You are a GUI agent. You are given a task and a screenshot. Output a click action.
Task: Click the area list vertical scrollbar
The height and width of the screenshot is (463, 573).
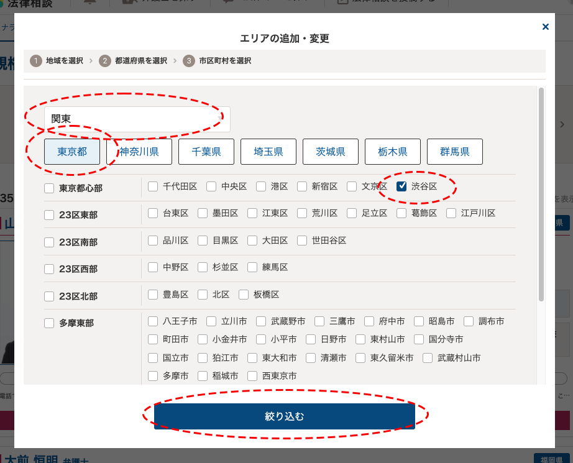point(541,195)
